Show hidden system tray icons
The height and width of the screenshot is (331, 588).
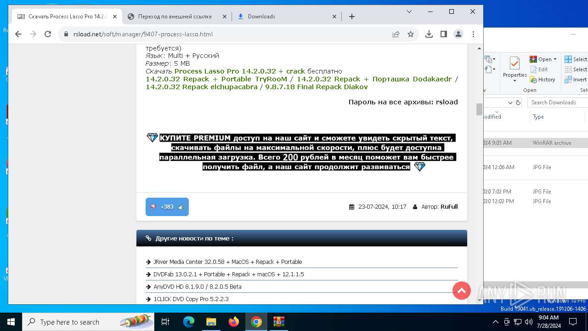point(496,322)
